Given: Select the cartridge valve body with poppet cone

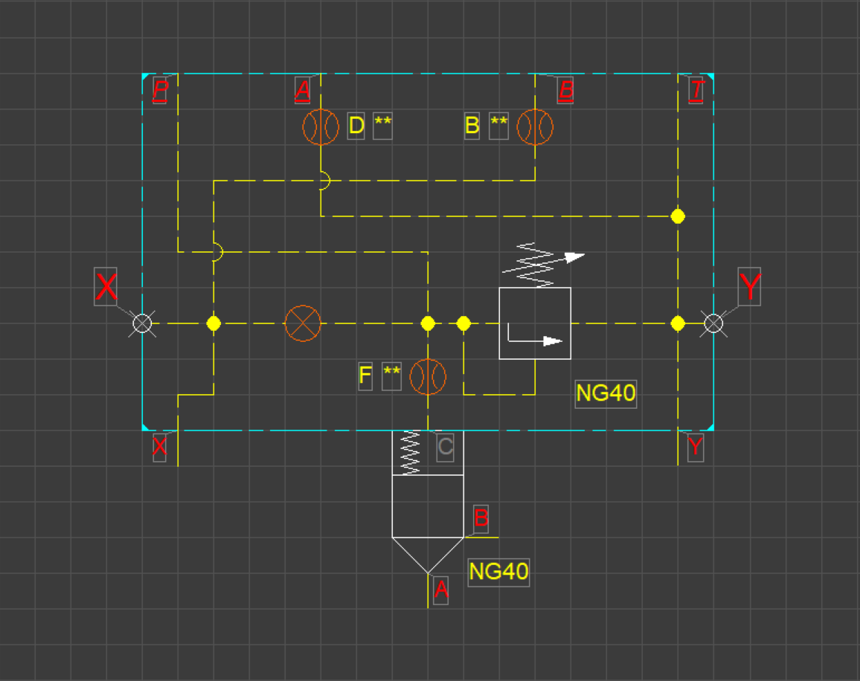Looking at the screenshot, I should (x=428, y=502).
